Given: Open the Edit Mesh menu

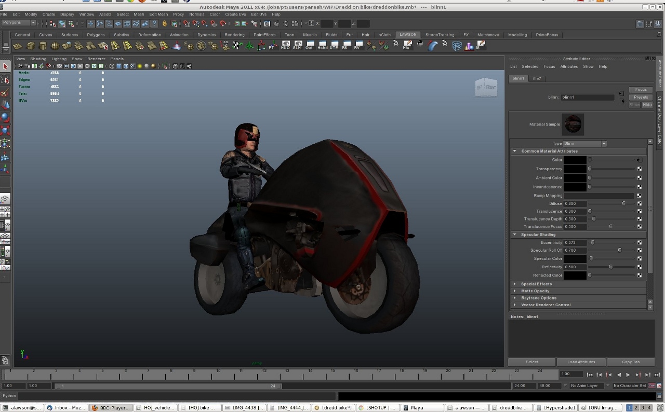Looking at the screenshot, I should click(158, 14).
